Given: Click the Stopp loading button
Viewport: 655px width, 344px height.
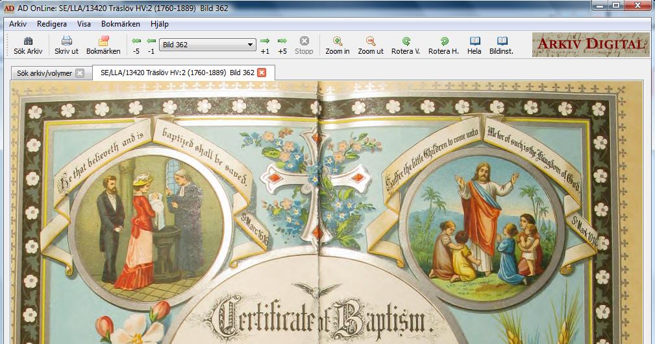Looking at the screenshot, I should pyautogui.click(x=304, y=45).
